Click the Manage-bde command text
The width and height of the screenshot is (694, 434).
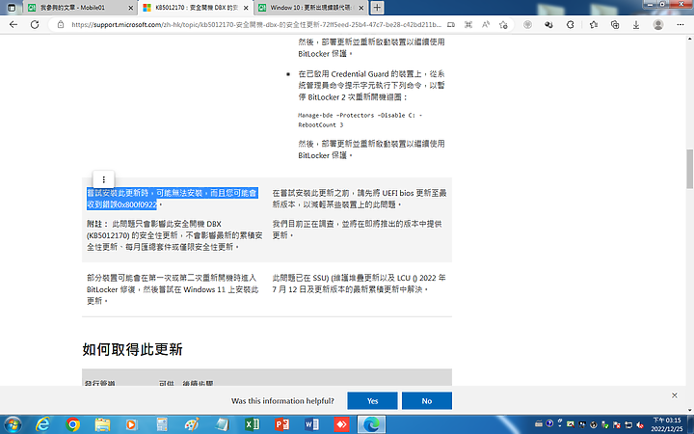(x=360, y=120)
